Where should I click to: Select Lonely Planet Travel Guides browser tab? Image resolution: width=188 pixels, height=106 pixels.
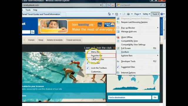tap(41, 14)
